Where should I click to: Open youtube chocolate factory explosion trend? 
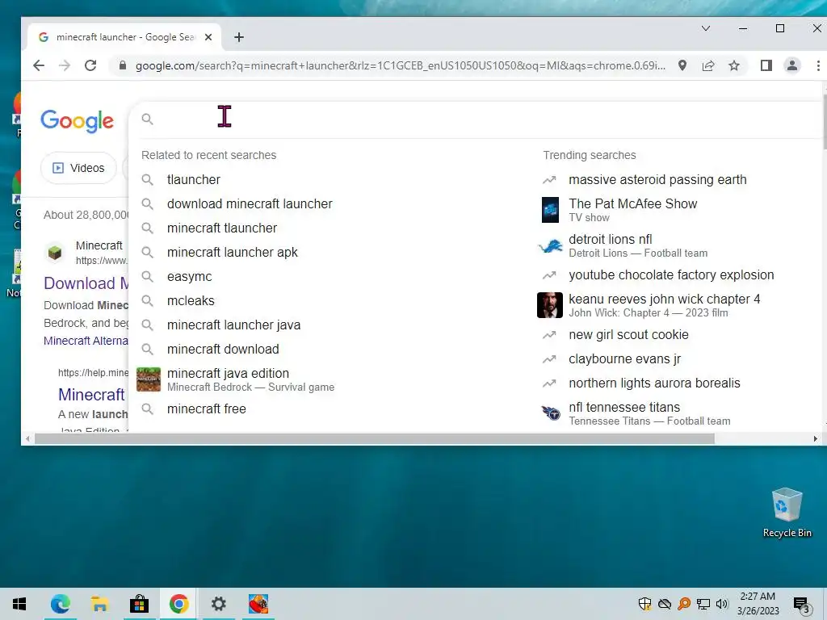(671, 275)
